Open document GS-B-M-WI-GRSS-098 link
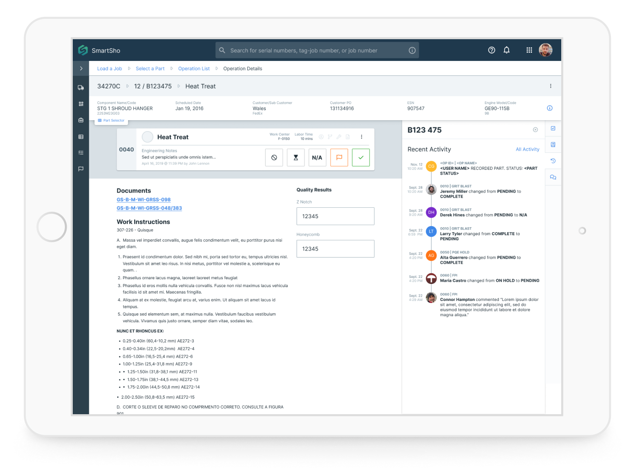Viewport: 634px width, 473px height. pyautogui.click(x=143, y=199)
